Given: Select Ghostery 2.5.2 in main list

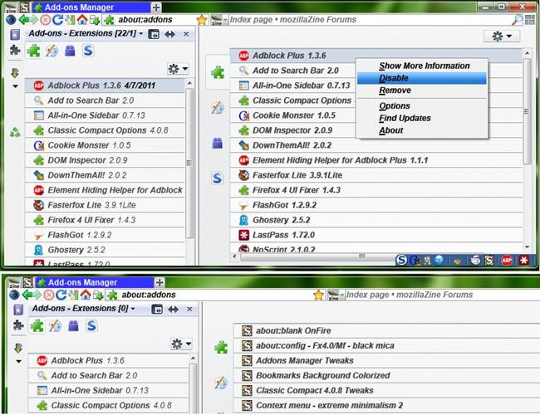Looking at the screenshot, I should coord(376,220).
